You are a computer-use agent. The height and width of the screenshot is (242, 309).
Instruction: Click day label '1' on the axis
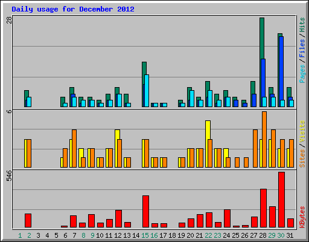pos(20,235)
